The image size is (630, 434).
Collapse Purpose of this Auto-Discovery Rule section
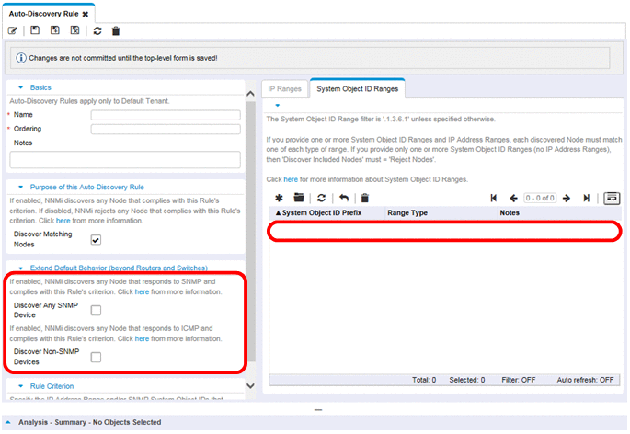tap(20, 188)
